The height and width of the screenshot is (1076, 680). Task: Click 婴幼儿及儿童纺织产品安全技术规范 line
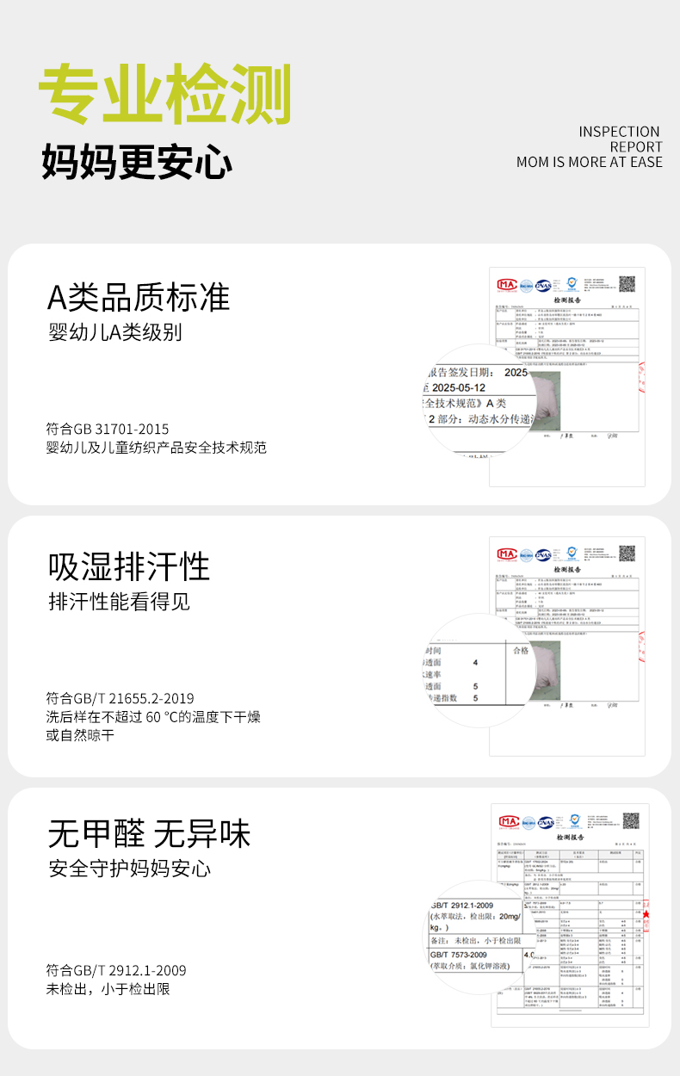157,448
